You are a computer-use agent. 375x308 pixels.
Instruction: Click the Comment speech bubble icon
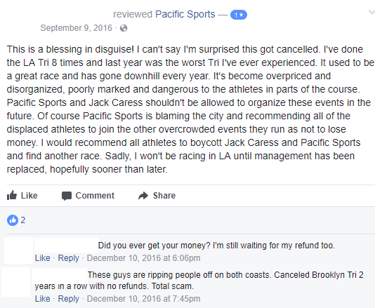tap(67, 196)
